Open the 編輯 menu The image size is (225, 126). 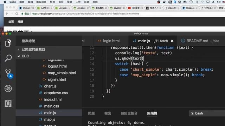(31, 2)
